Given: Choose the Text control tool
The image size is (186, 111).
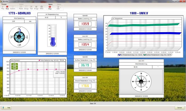Looking at the screenshot, I should pos(31,7).
